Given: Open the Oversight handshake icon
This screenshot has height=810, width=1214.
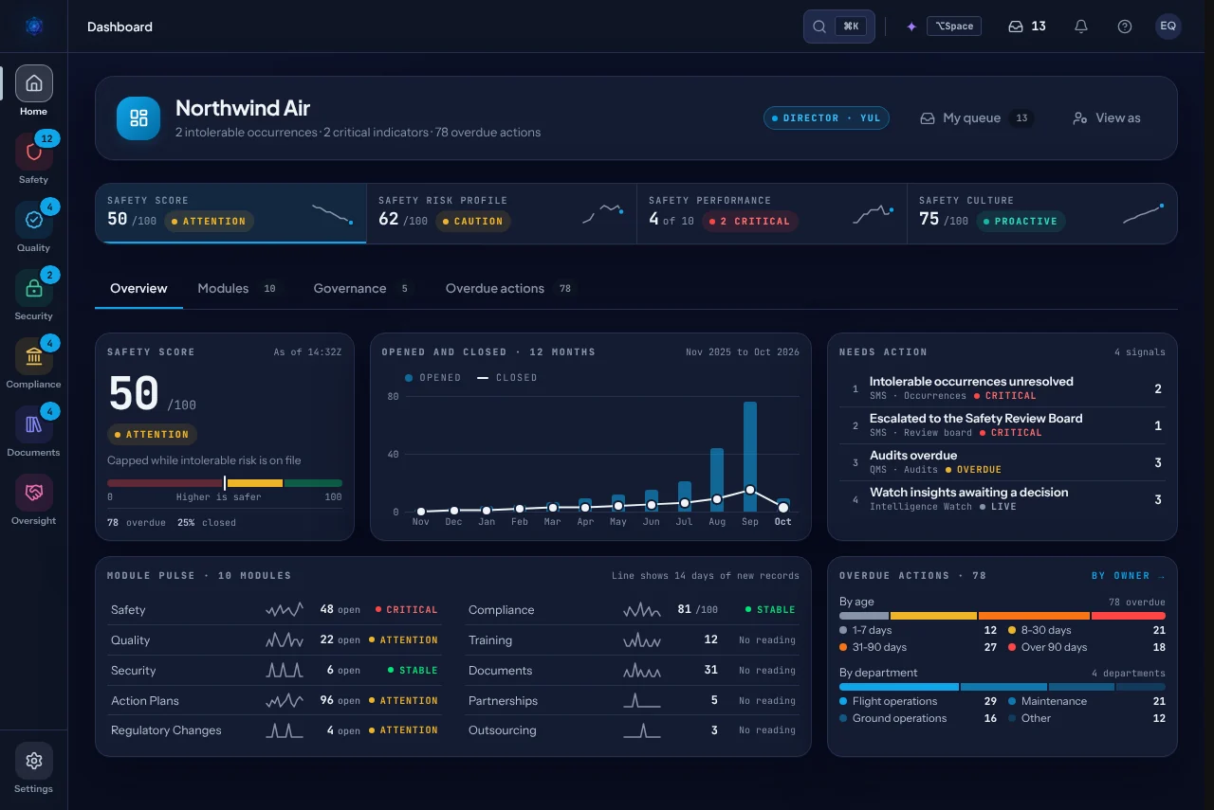Looking at the screenshot, I should point(33,493).
